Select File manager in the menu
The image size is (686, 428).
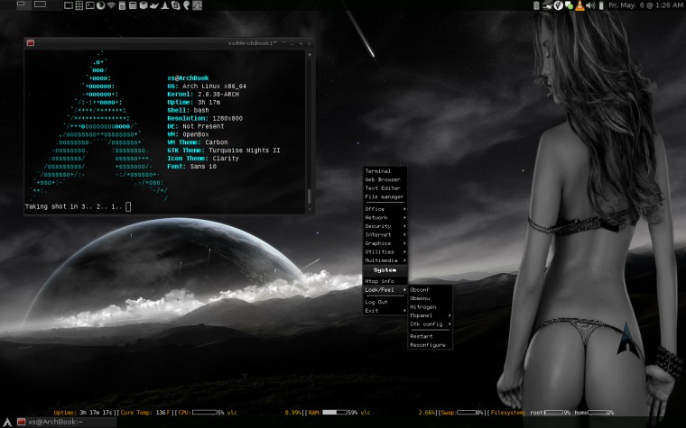[385, 197]
